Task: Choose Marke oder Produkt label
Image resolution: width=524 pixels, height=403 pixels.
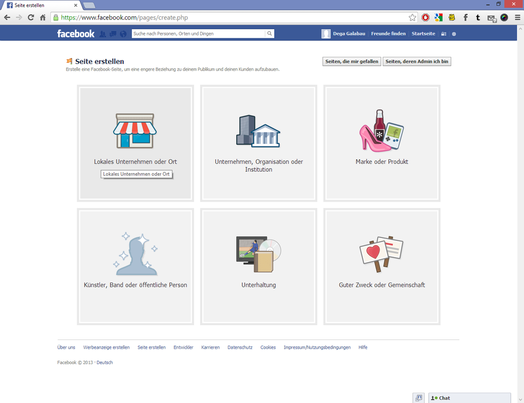Action: pyautogui.click(x=382, y=161)
